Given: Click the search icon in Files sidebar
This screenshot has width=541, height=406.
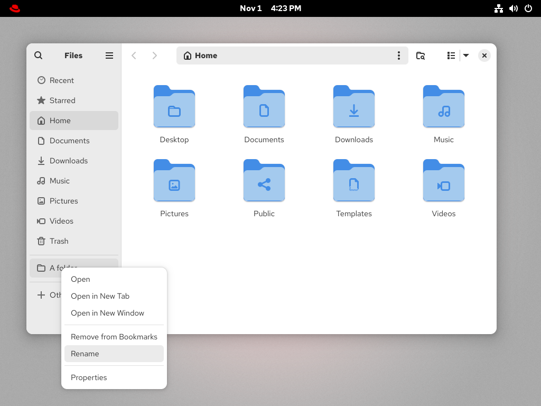Looking at the screenshot, I should [x=38, y=56].
